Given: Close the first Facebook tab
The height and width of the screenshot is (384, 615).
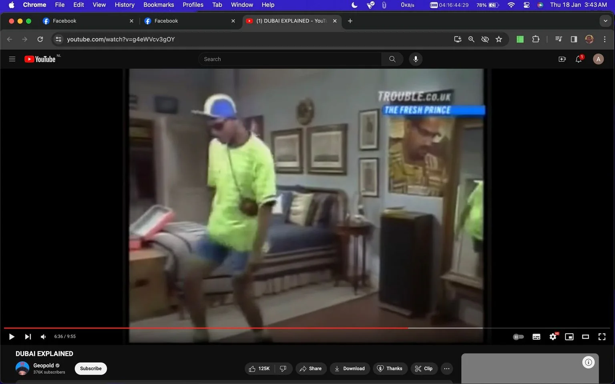Looking at the screenshot, I should point(131,21).
